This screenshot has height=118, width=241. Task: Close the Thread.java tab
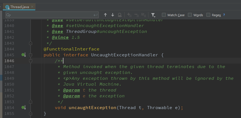32,7
